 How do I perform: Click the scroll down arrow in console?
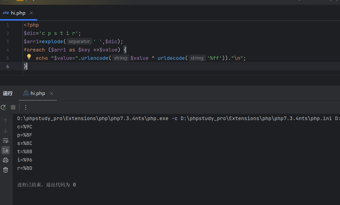6,131
